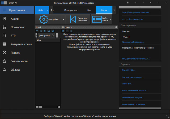Open help via the question mark icon
Viewport: 170px width, 119px height.
(x=143, y=3)
